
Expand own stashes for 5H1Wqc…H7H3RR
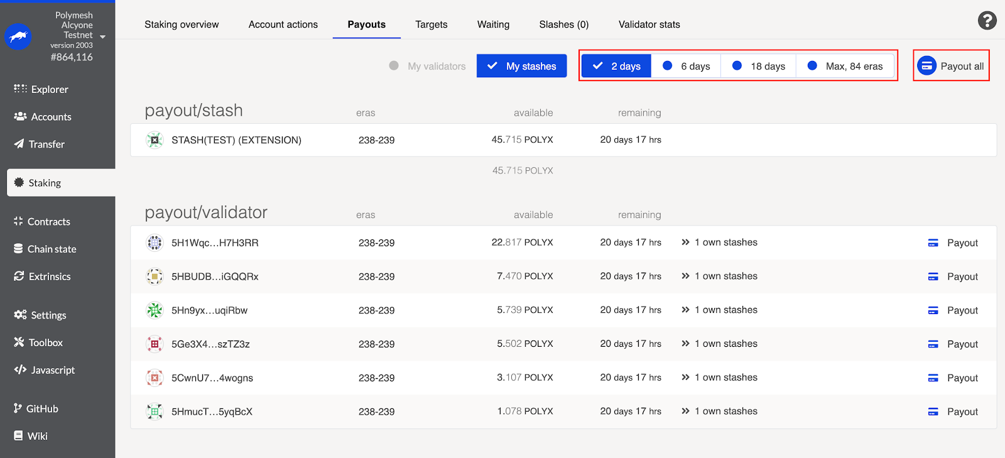(x=719, y=243)
